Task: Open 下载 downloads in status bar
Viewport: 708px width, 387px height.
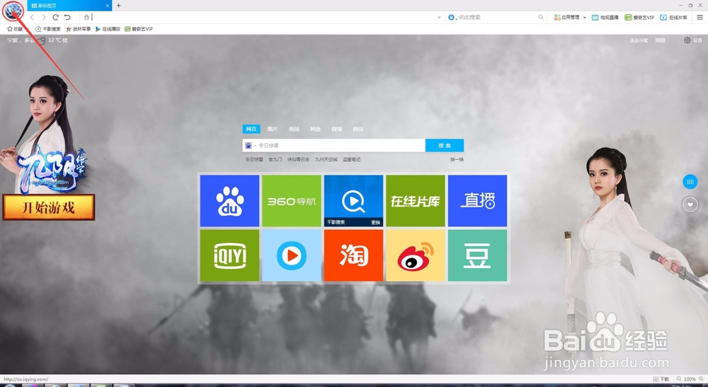Action: coord(661,379)
